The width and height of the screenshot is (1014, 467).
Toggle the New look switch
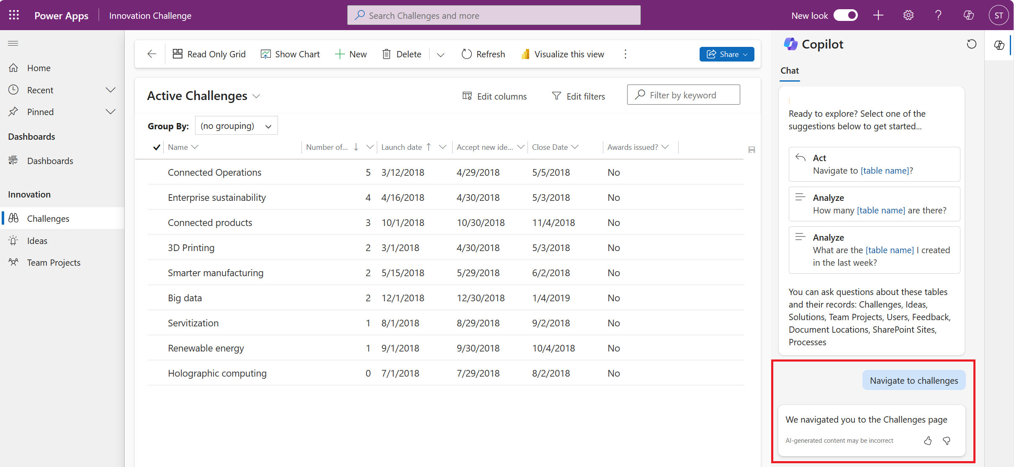(847, 15)
